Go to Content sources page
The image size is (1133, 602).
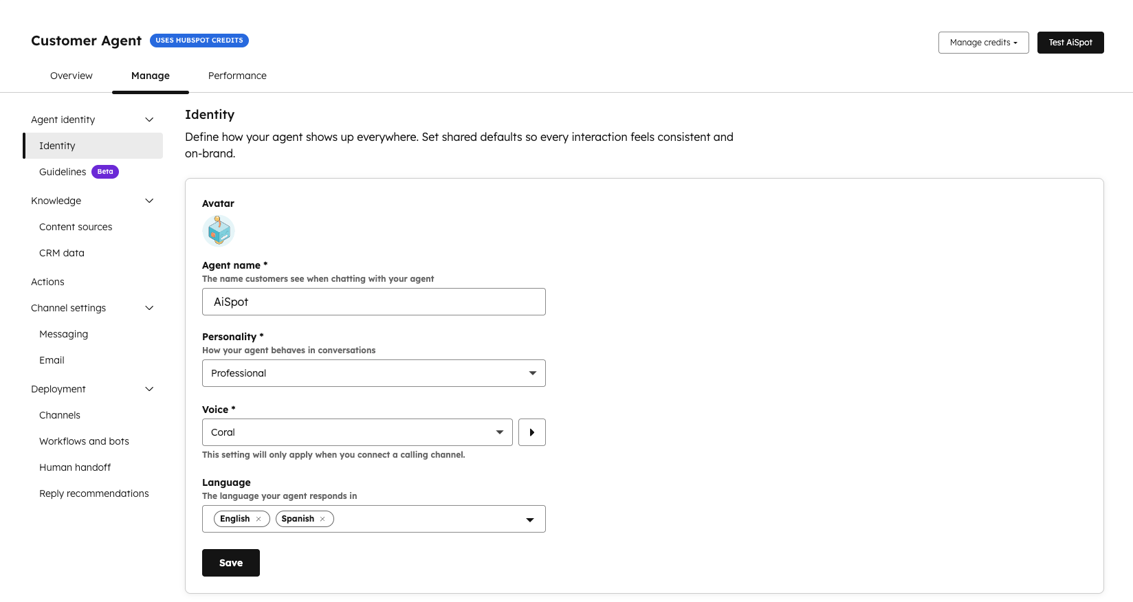pyautogui.click(x=76, y=227)
